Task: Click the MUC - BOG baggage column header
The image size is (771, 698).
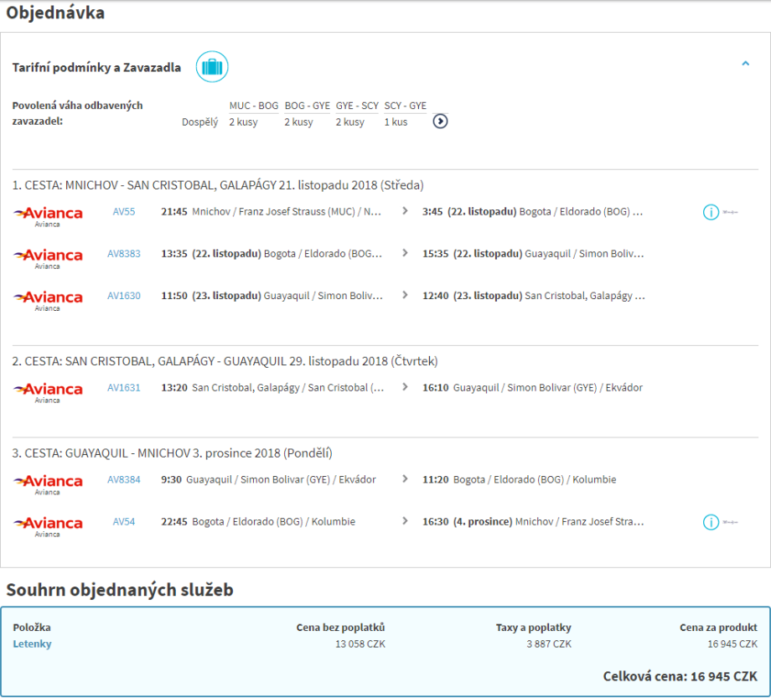Action: point(254,106)
